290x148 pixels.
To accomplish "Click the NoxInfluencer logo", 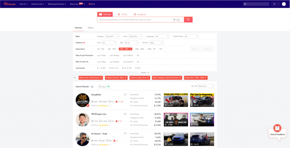I will point(10,4).
